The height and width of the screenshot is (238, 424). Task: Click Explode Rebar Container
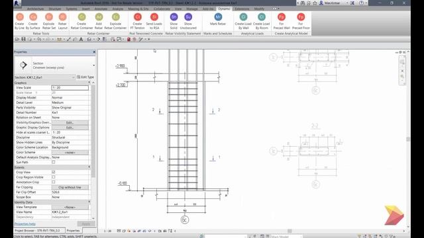[x=115, y=21]
